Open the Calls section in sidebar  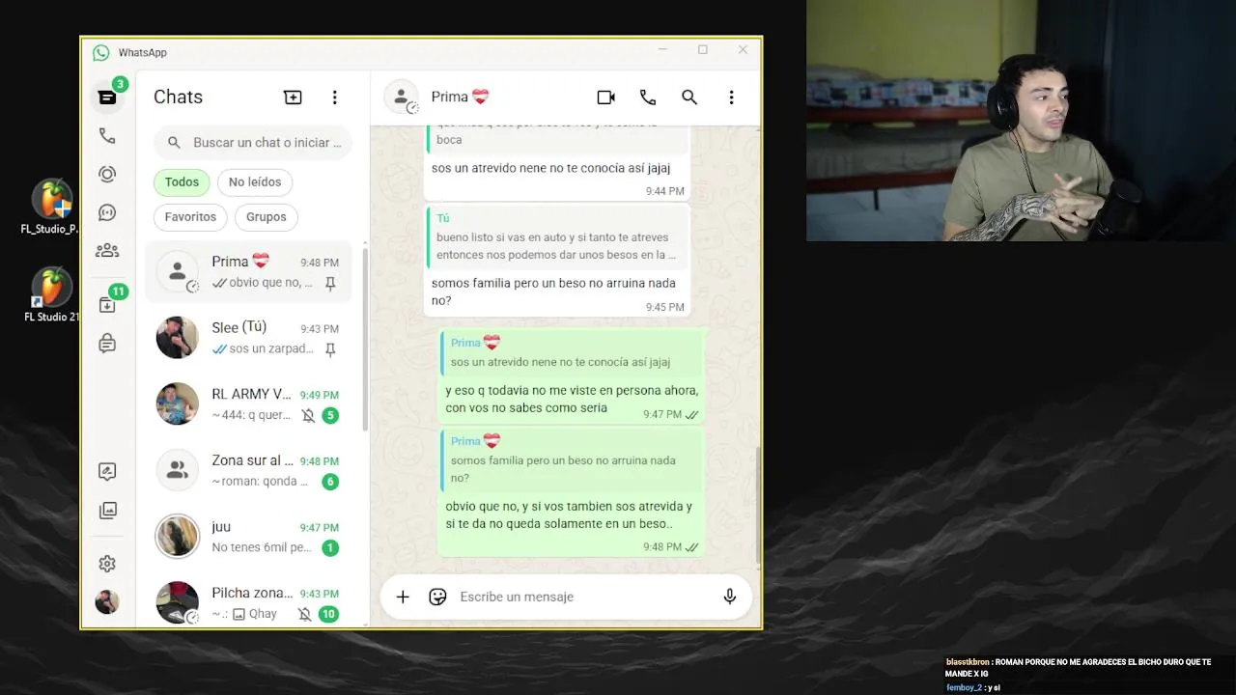click(107, 136)
